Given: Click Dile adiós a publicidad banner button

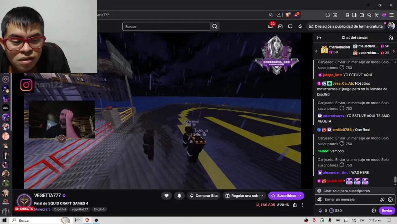Looking at the screenshot, I should coord(345,26).
